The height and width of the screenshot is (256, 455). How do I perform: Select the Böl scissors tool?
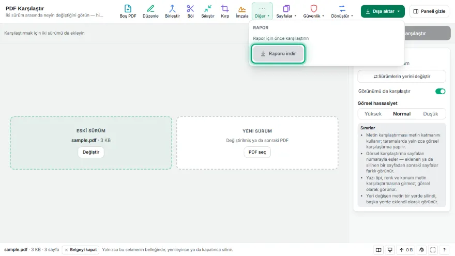pos(190,11)
